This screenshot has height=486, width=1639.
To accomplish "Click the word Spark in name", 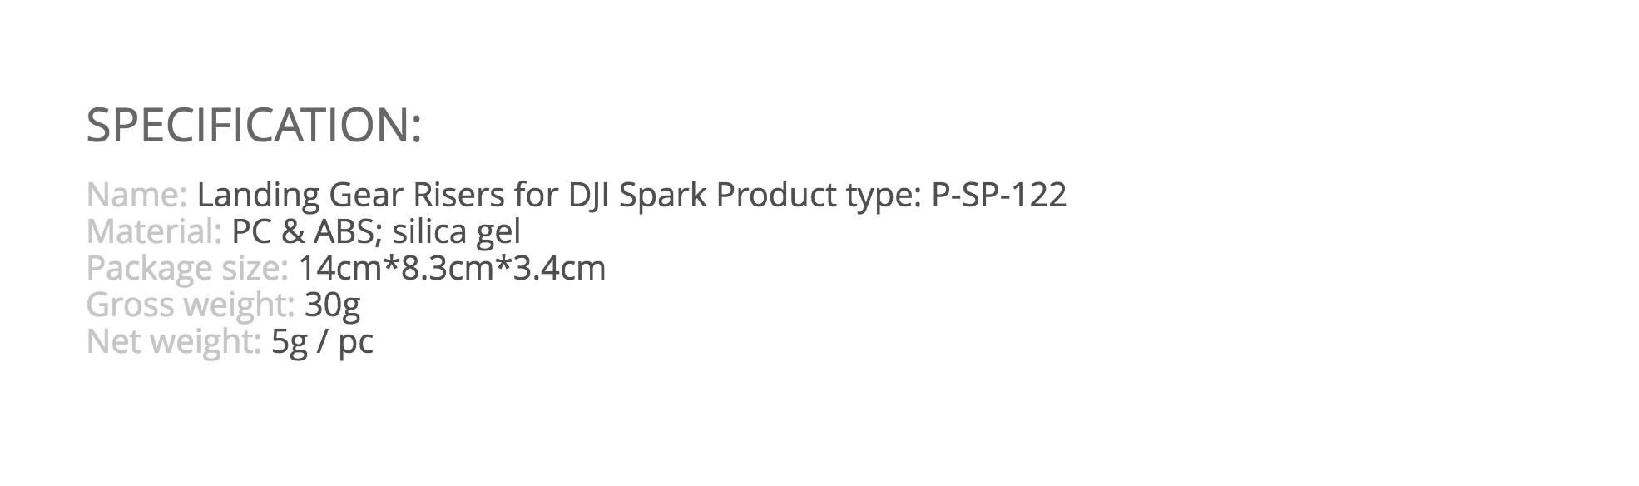I will [663, 196].
